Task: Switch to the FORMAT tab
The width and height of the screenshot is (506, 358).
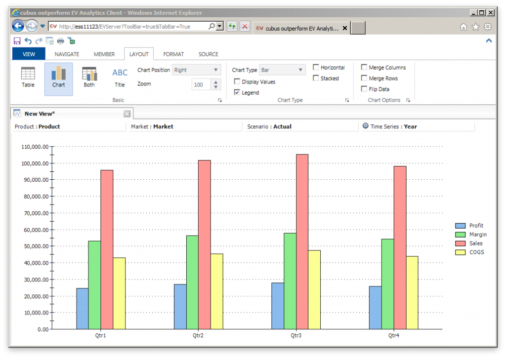Action: (x=173, y=54)
